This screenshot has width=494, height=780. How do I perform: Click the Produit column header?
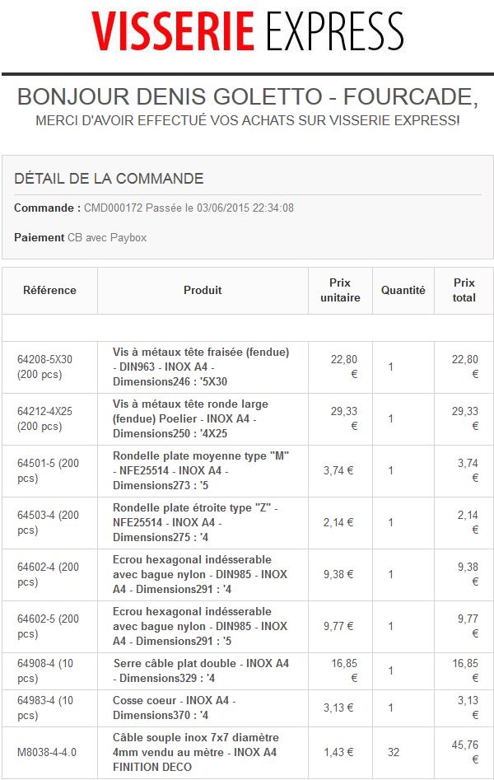(203, 290)
